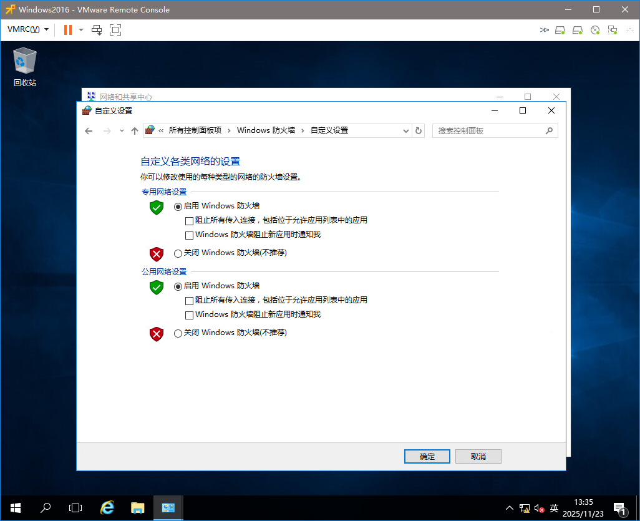
Task: Launch Internet Explorer from taskbar
Action: tap(107, 509)
